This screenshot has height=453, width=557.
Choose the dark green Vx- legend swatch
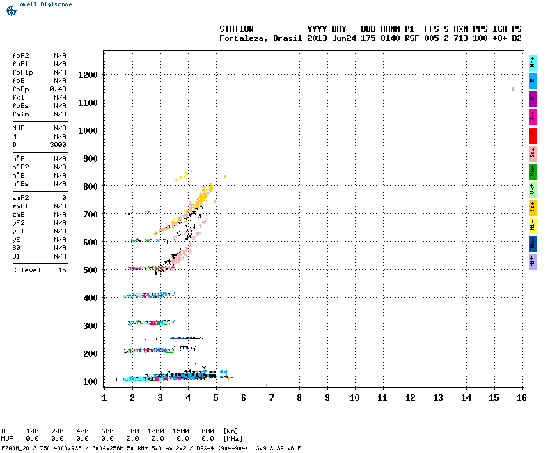[x=533, y=171]
